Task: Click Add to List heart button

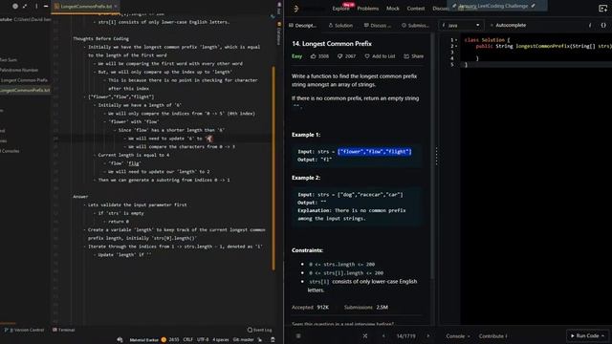Action: coord(380,56)
